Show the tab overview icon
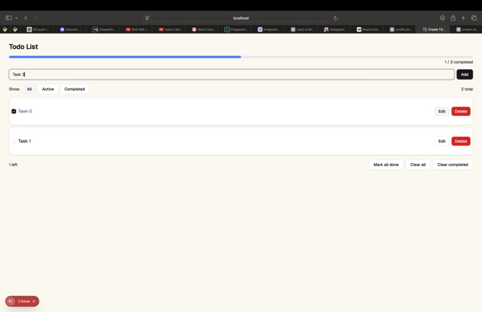The image size is (482, 312). 474,18
